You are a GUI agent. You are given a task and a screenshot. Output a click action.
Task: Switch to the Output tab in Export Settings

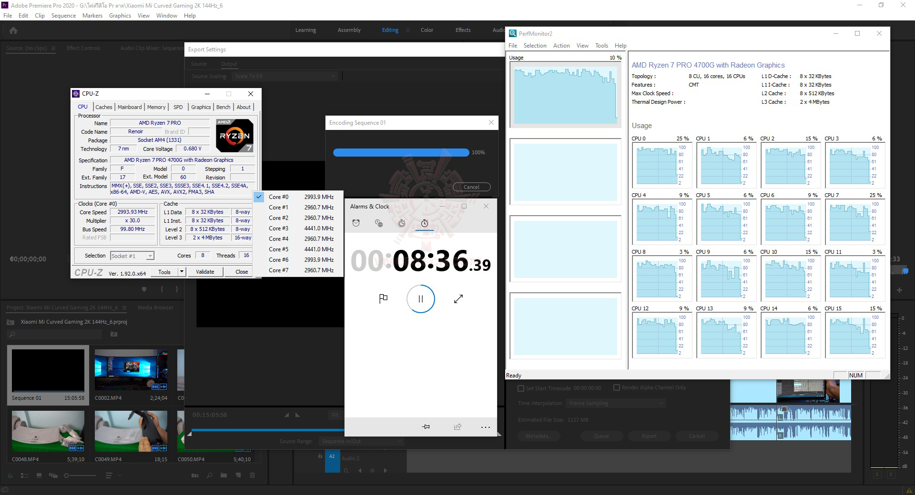pos(229,64)
